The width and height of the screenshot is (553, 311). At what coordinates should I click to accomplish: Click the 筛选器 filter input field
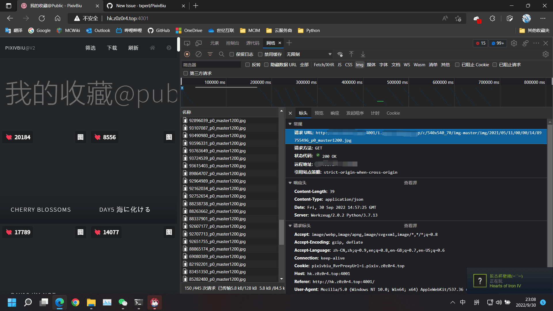coord(211,65)
